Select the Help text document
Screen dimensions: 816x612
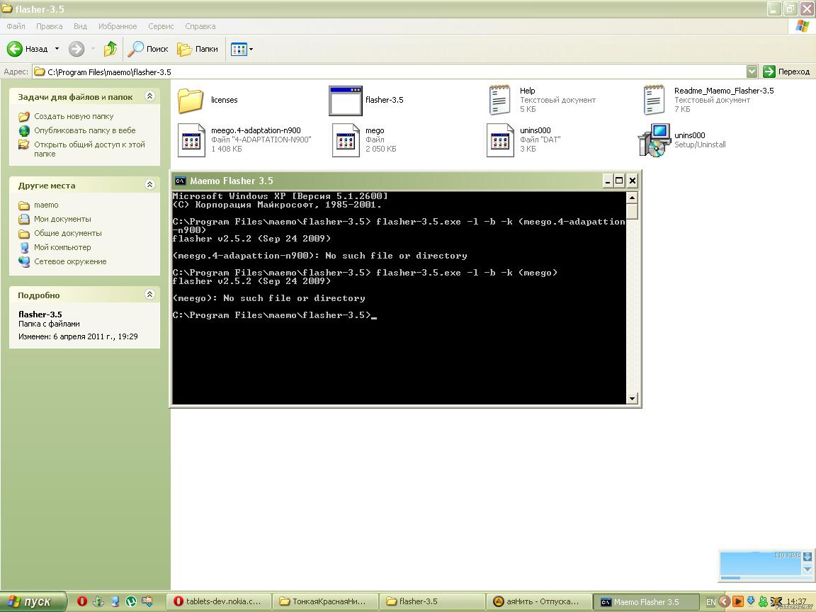point(542,100)
